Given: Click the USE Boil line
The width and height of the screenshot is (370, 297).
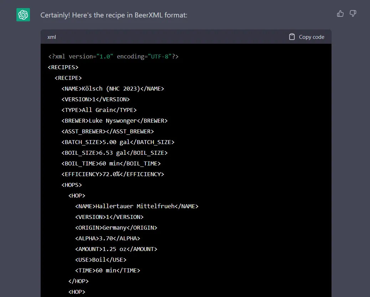Looking at the screenshot, I should pos(101,260).
